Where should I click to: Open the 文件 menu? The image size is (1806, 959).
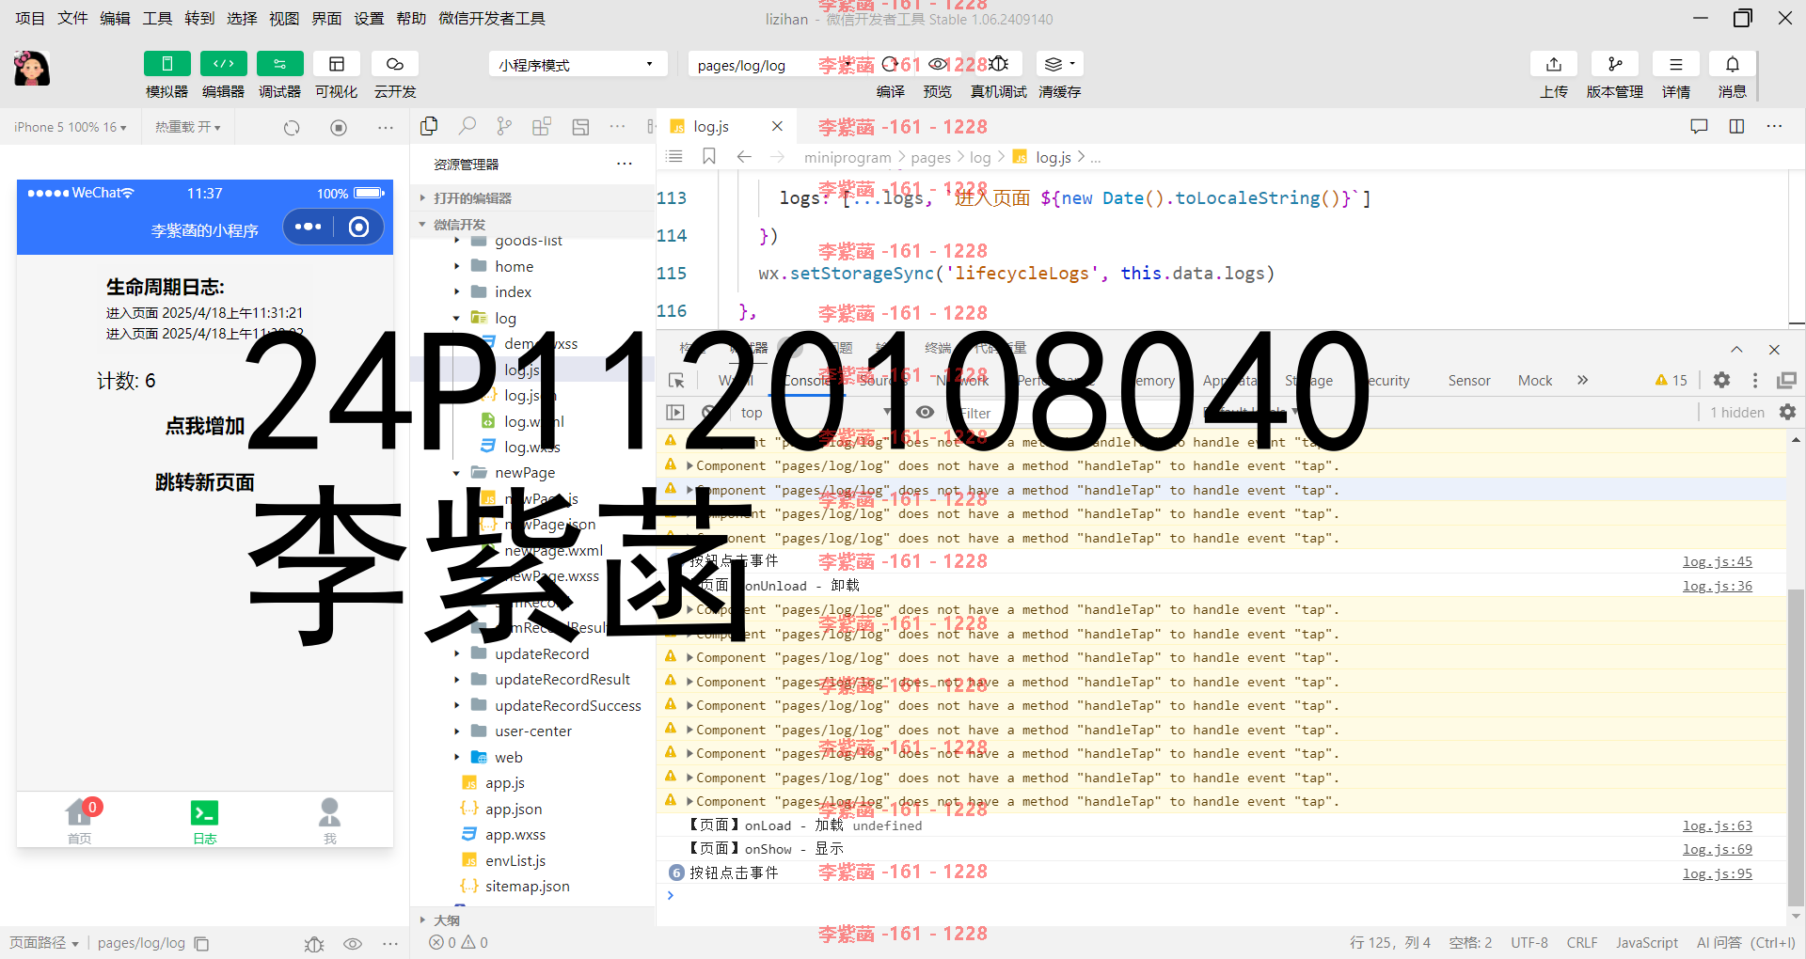point(72,18)
